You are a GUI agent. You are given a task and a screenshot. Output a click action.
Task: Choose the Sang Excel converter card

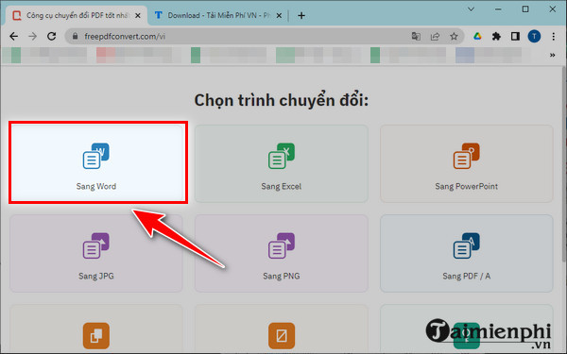point(282,163)
